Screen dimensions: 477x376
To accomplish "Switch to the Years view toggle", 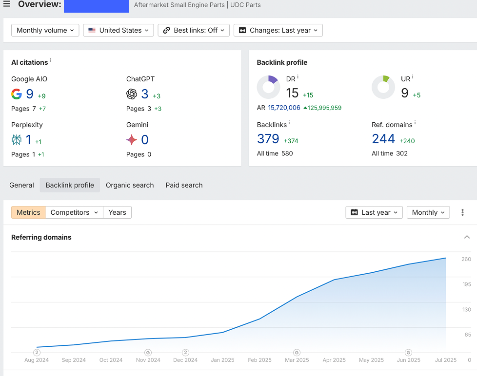I will coord(117,212).
